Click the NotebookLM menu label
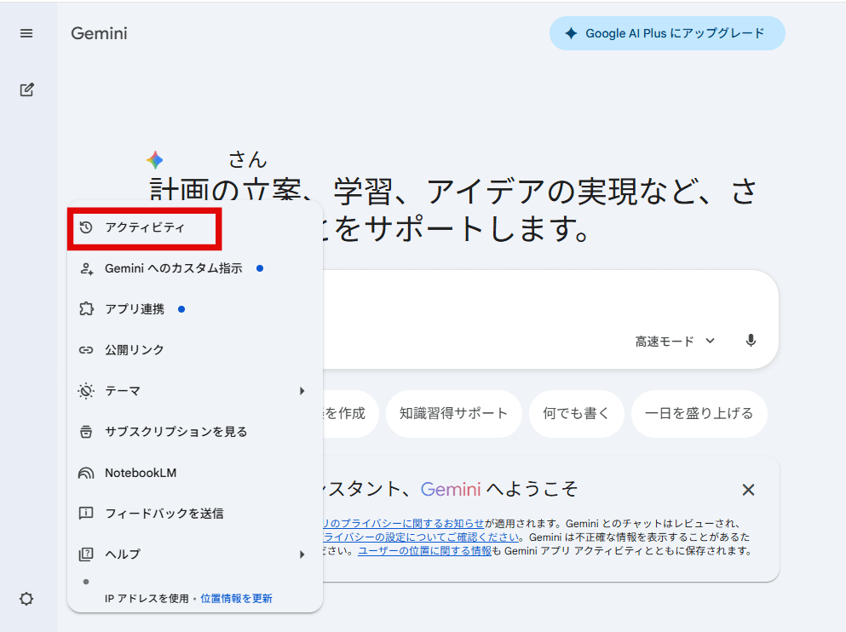 [141, 473]
